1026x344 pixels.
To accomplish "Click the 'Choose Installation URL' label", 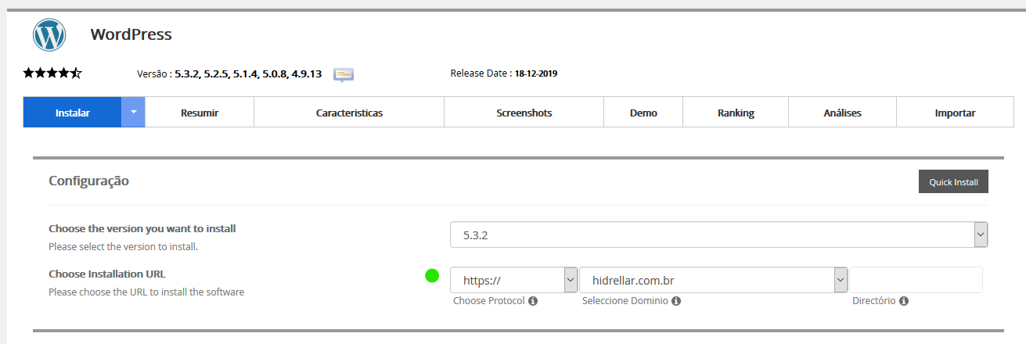I will (107, 274).
